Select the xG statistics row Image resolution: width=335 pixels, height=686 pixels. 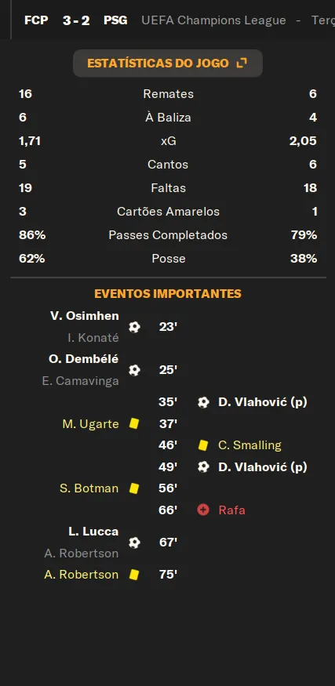(168, 141)
